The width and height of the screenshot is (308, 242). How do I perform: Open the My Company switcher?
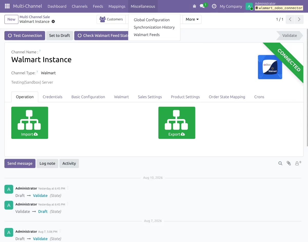pyautogui.click(x=231, y=6)
